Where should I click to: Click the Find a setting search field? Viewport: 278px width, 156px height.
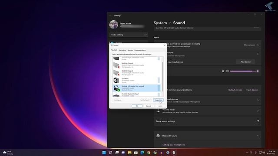click(x=129, y=35)
